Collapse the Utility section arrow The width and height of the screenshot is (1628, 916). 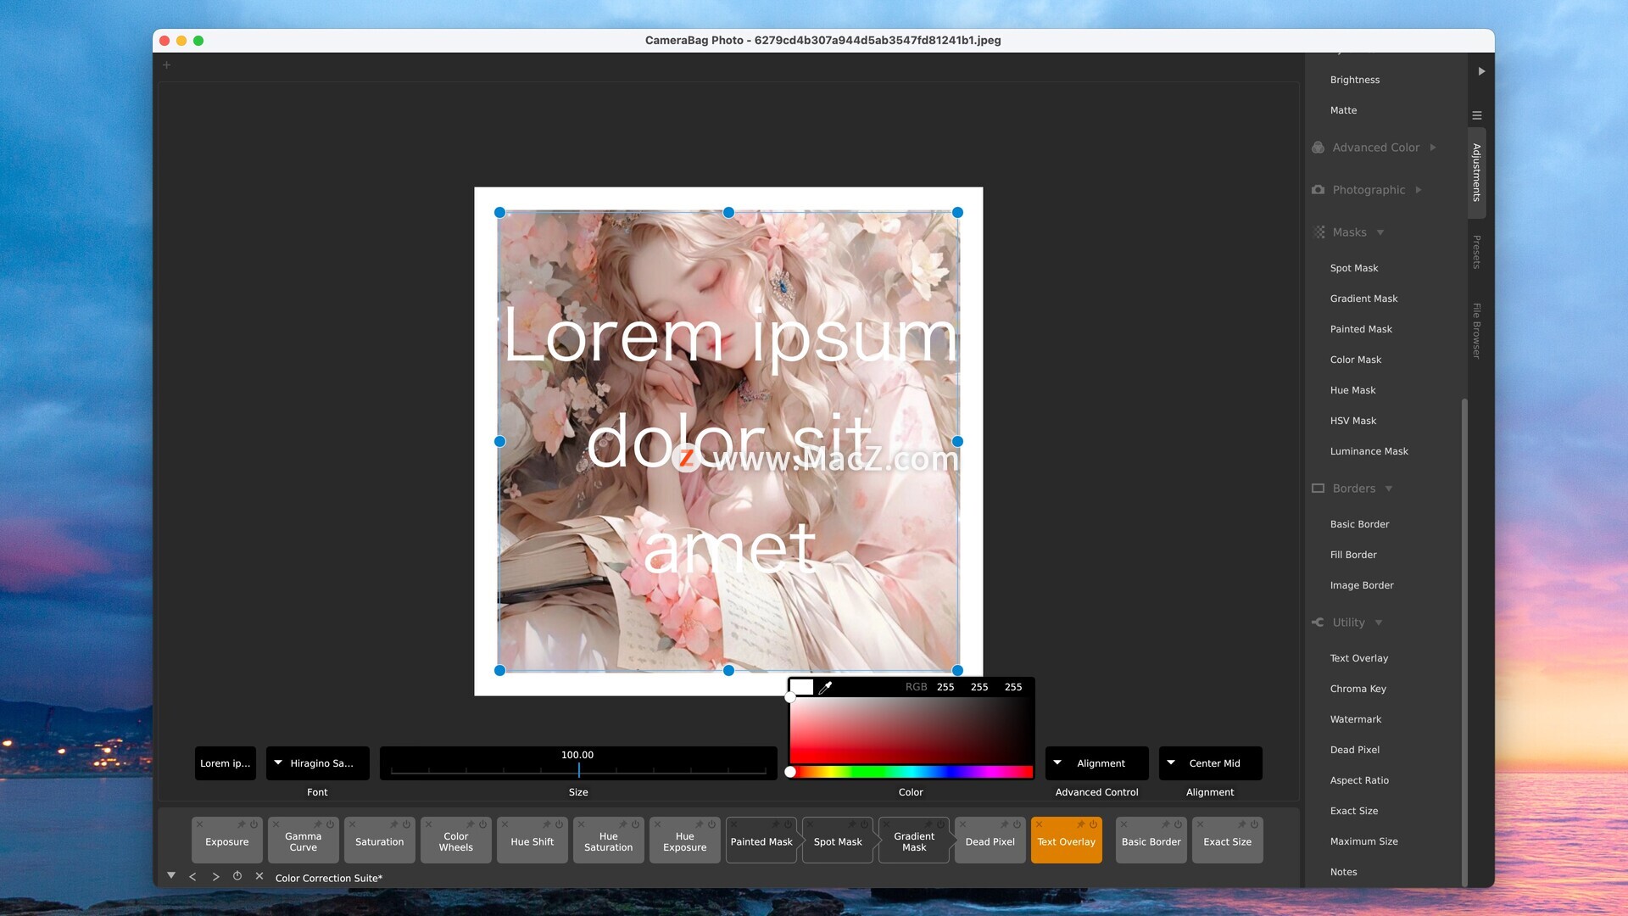1379,623
